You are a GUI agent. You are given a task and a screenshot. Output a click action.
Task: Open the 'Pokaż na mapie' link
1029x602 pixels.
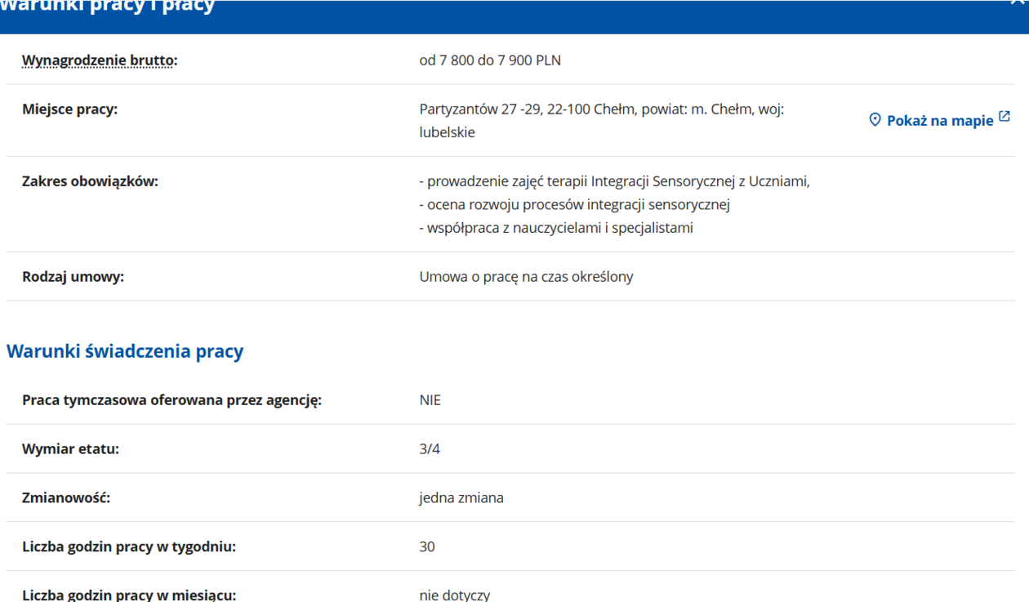939,120
